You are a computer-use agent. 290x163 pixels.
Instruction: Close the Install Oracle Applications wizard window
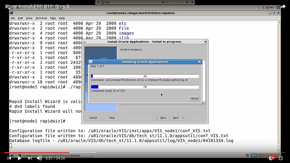(205, 42)
